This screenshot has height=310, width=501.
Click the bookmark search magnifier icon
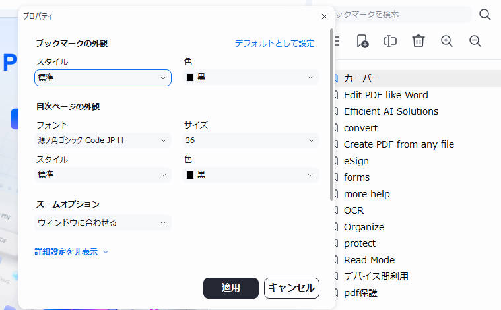(485, 15)
